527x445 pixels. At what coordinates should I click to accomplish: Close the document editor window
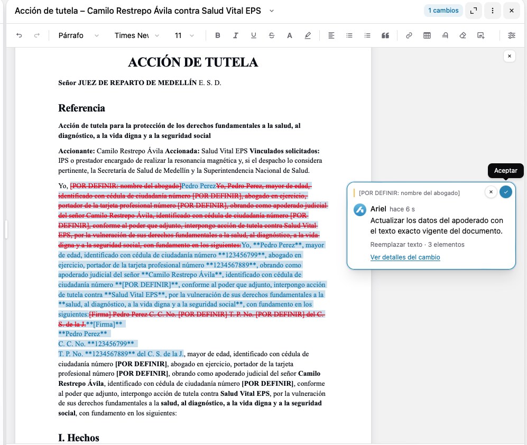coord(512,11)
